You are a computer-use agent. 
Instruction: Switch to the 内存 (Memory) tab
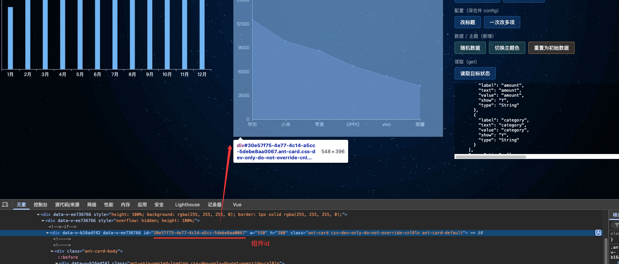pyautogui.click(x=125, y=204)
